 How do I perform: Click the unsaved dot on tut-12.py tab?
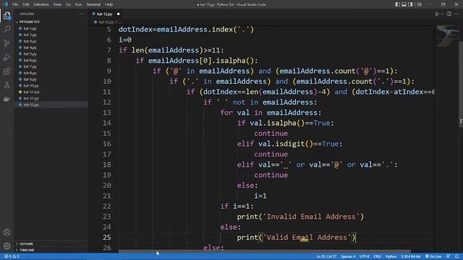pyautogui.click(x=119, y=14)
